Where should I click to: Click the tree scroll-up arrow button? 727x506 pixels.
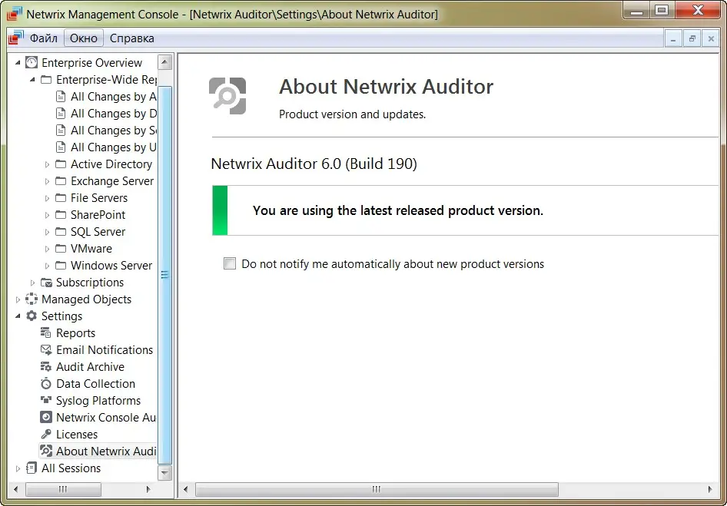pos(165,62)
